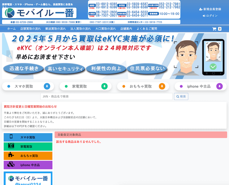
Task: Show the previous banner slide arrow
Action: coord(10,56)
